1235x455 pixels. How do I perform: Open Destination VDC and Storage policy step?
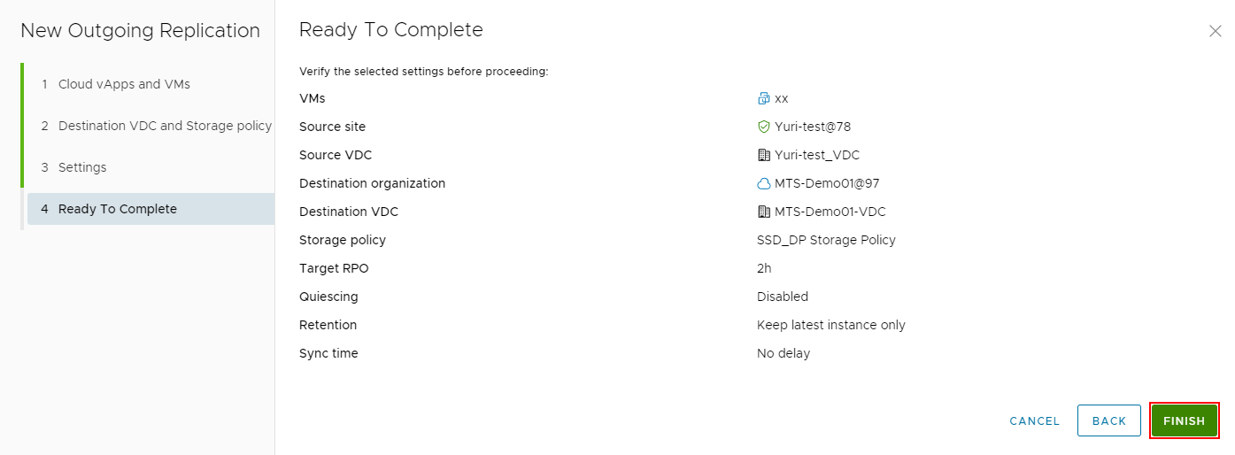[x=165, y=126]
